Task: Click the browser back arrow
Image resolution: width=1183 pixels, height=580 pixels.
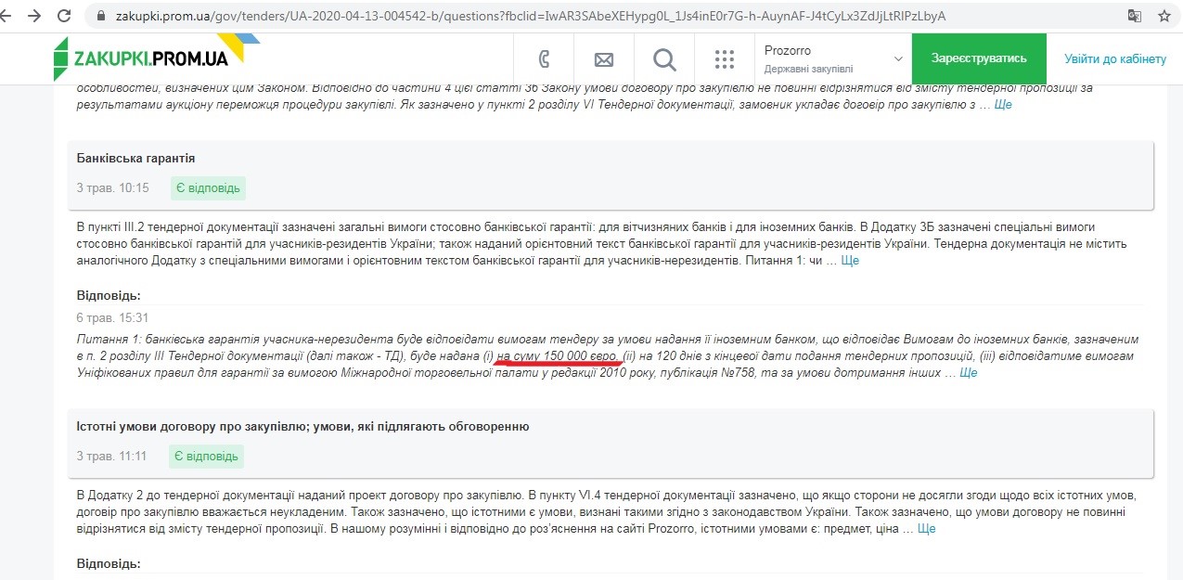Action: click(9, 16)
